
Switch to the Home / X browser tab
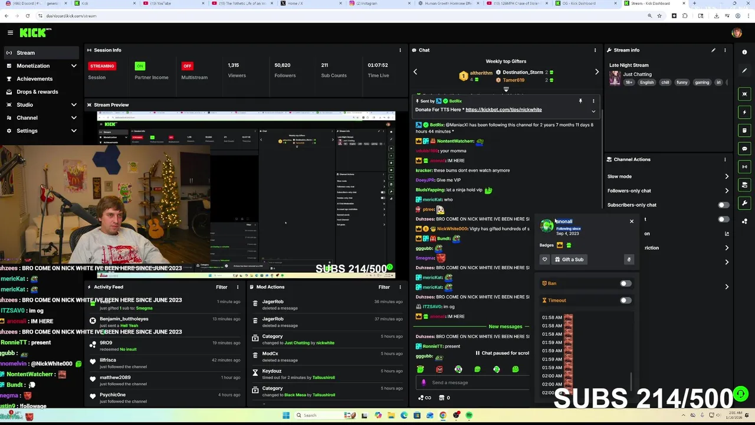pos(310,4)
